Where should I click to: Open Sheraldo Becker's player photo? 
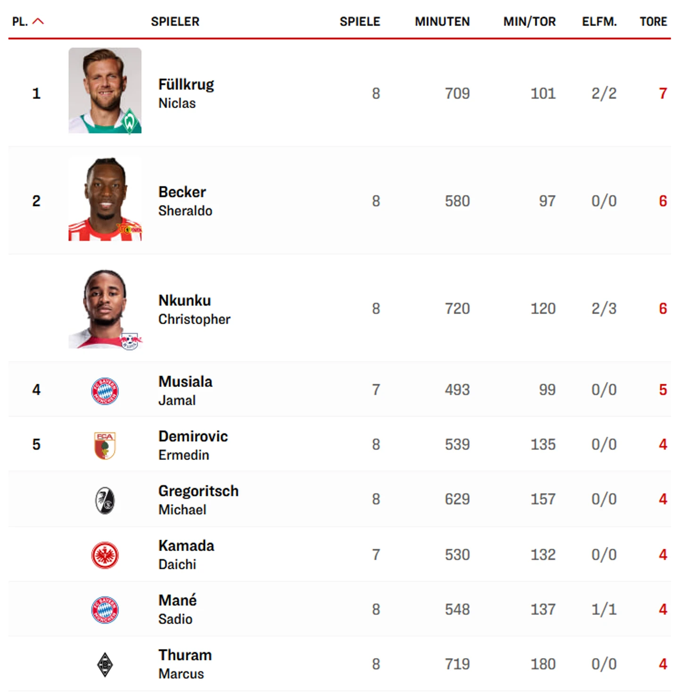coord(105,198)
